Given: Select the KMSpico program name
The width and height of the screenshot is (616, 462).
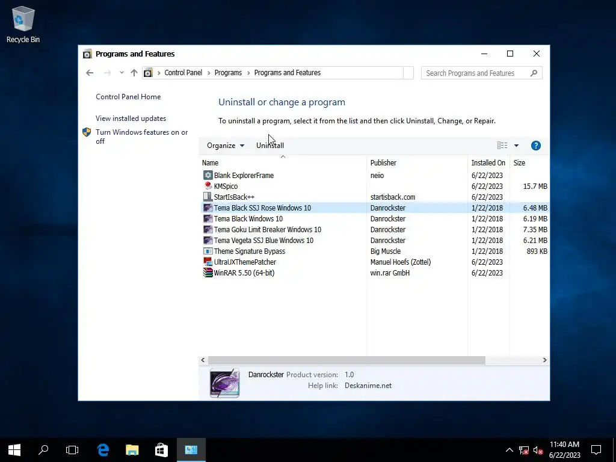Looking at the screenshot, I should click(x=226, y=186).
